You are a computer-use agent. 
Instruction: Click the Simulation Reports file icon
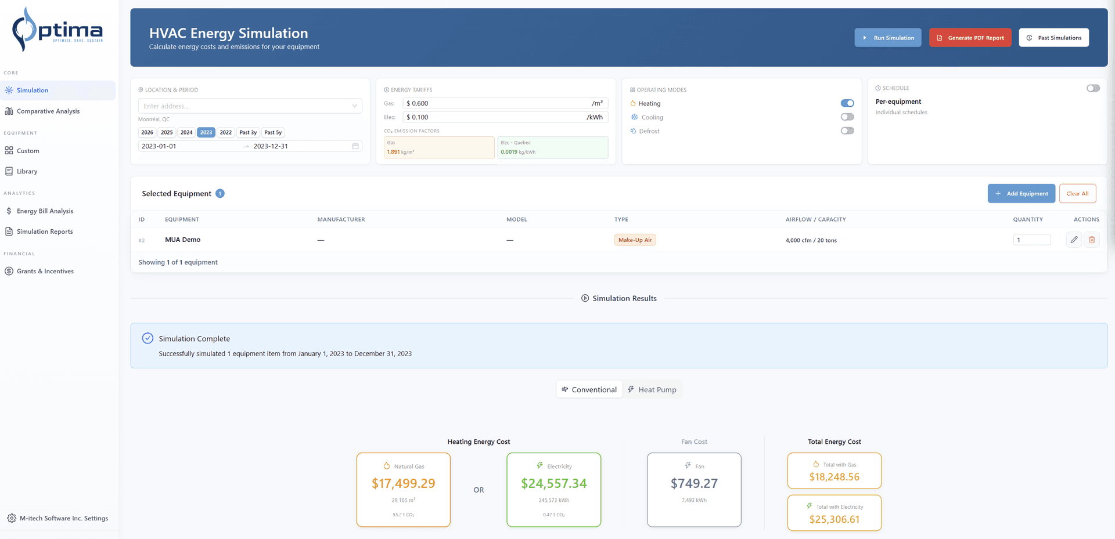point(9,231)
